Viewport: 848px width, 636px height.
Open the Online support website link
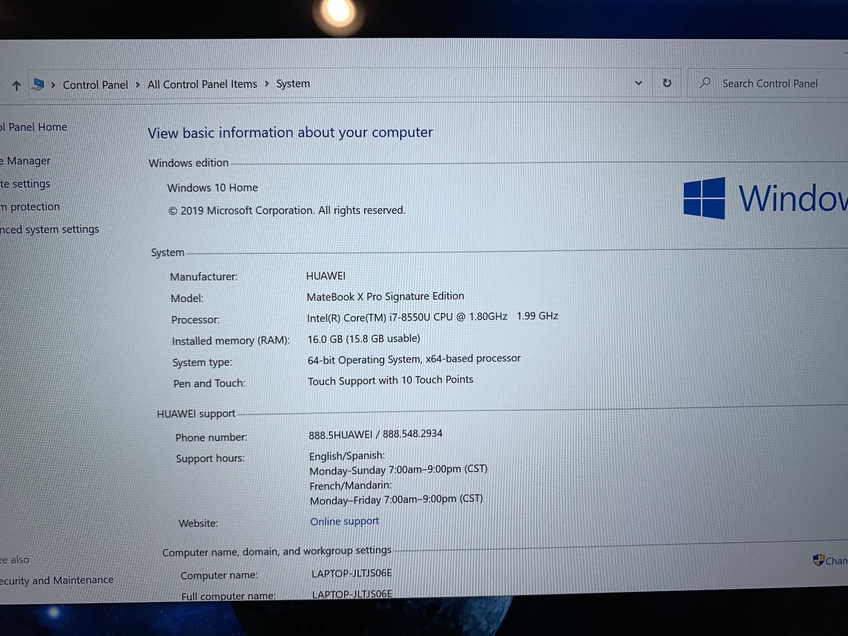point(344,521)
